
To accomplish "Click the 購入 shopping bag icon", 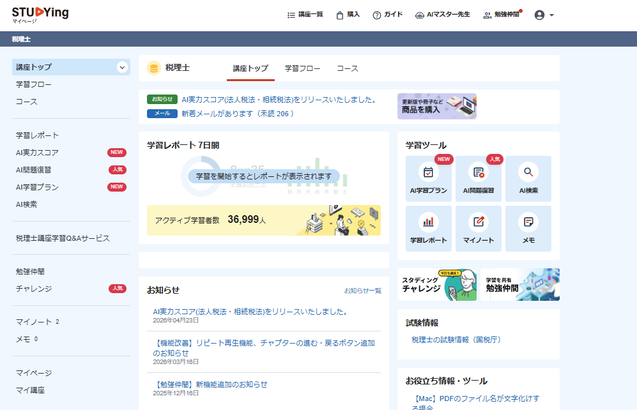I will [340, 15].
